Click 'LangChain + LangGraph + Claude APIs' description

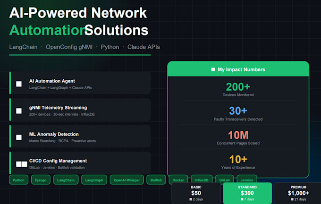(60, 88)
